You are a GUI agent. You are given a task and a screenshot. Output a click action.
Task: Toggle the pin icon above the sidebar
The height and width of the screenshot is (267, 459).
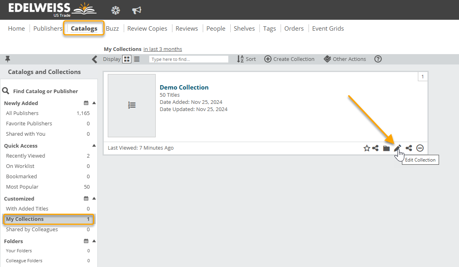pyautogui.click(x=8, y=59)
